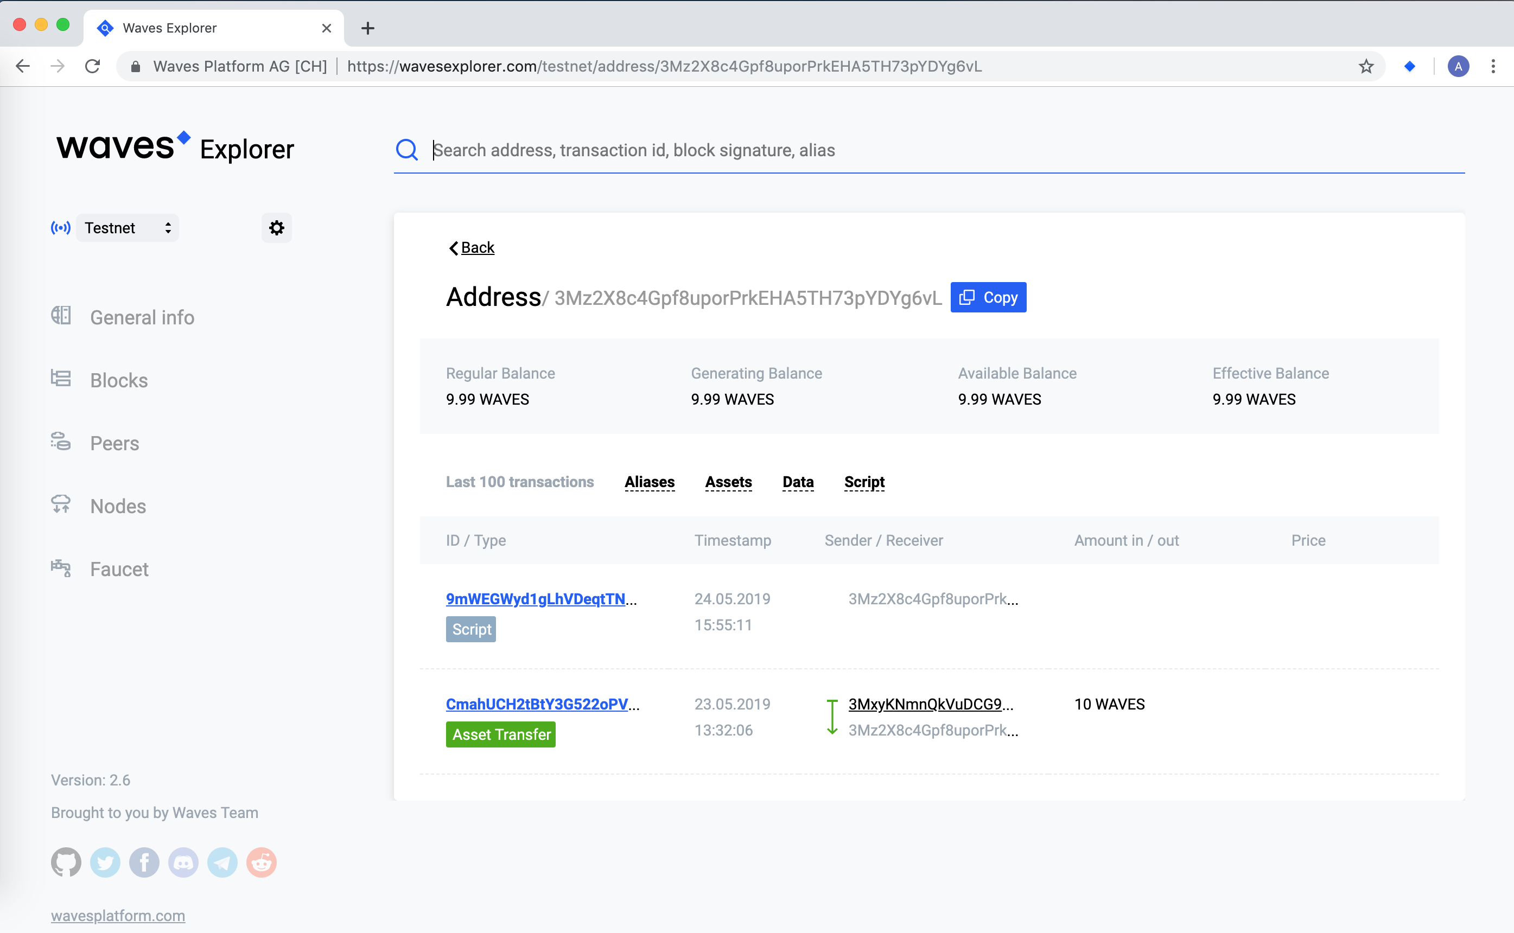Click the Version: 2.6 text
The image size is (1514, 933).
91,780
